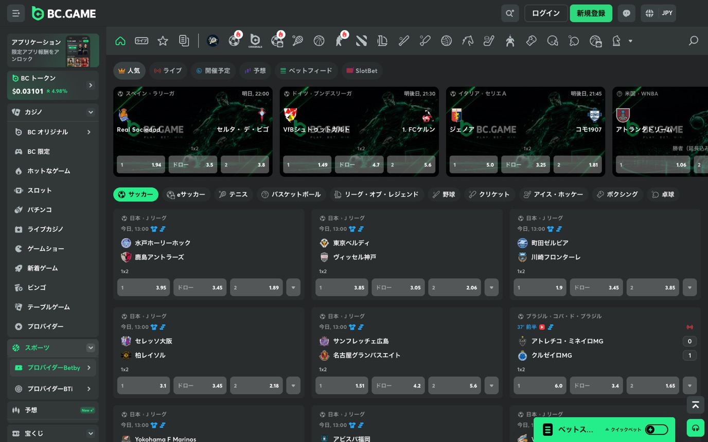
Task: Collapse the カジノ sidebar section
Action: pos(91,112)
